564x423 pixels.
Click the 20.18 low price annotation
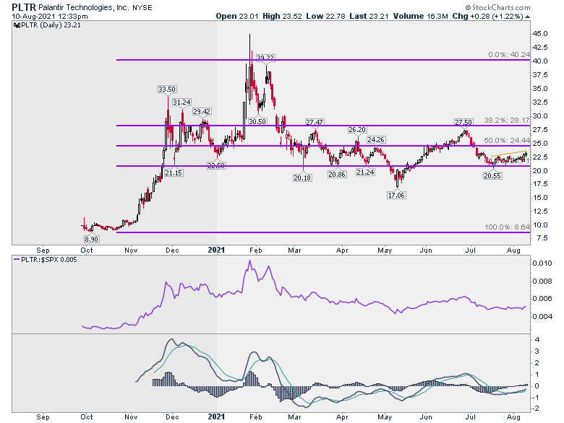coord(302,178)
